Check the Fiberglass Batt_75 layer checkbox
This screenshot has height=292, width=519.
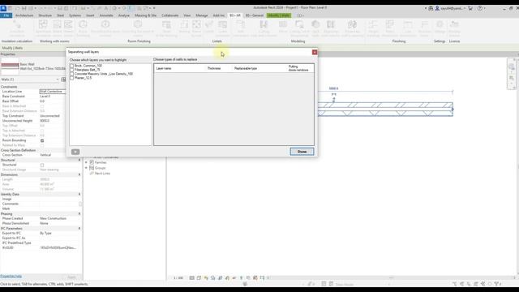71,70
